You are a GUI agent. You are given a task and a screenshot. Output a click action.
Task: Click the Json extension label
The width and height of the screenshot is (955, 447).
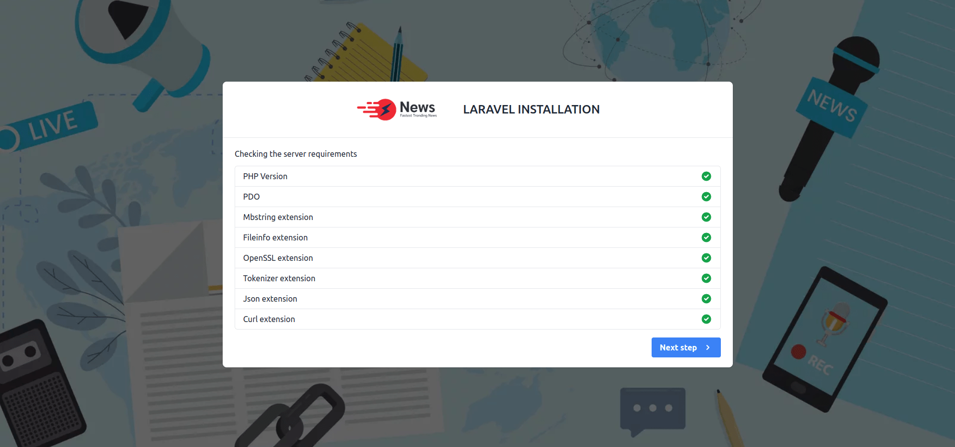pos(270,299)
